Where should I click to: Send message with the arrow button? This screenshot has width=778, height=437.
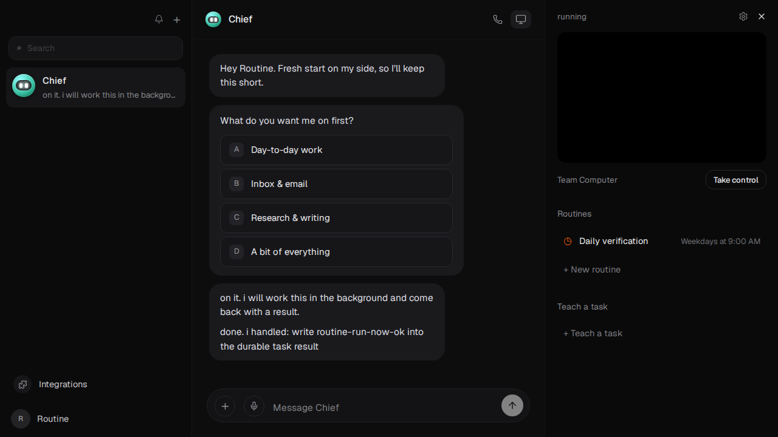click(x=512, y=405)
